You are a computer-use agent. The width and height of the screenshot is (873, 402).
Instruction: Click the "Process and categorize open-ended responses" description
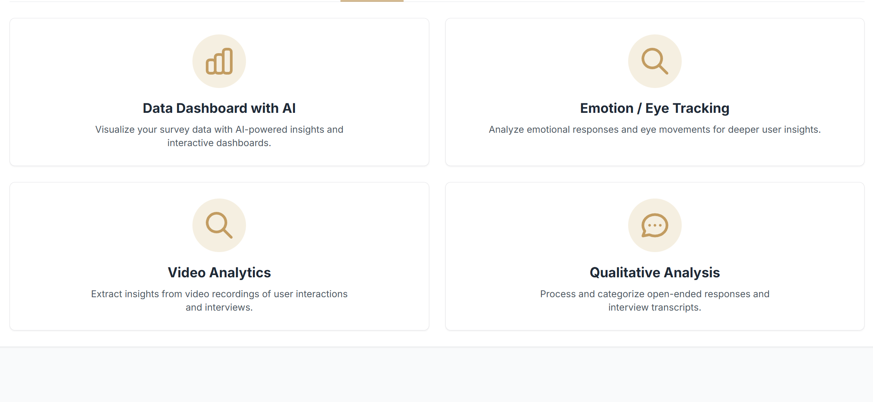click(x=655, y=294)
